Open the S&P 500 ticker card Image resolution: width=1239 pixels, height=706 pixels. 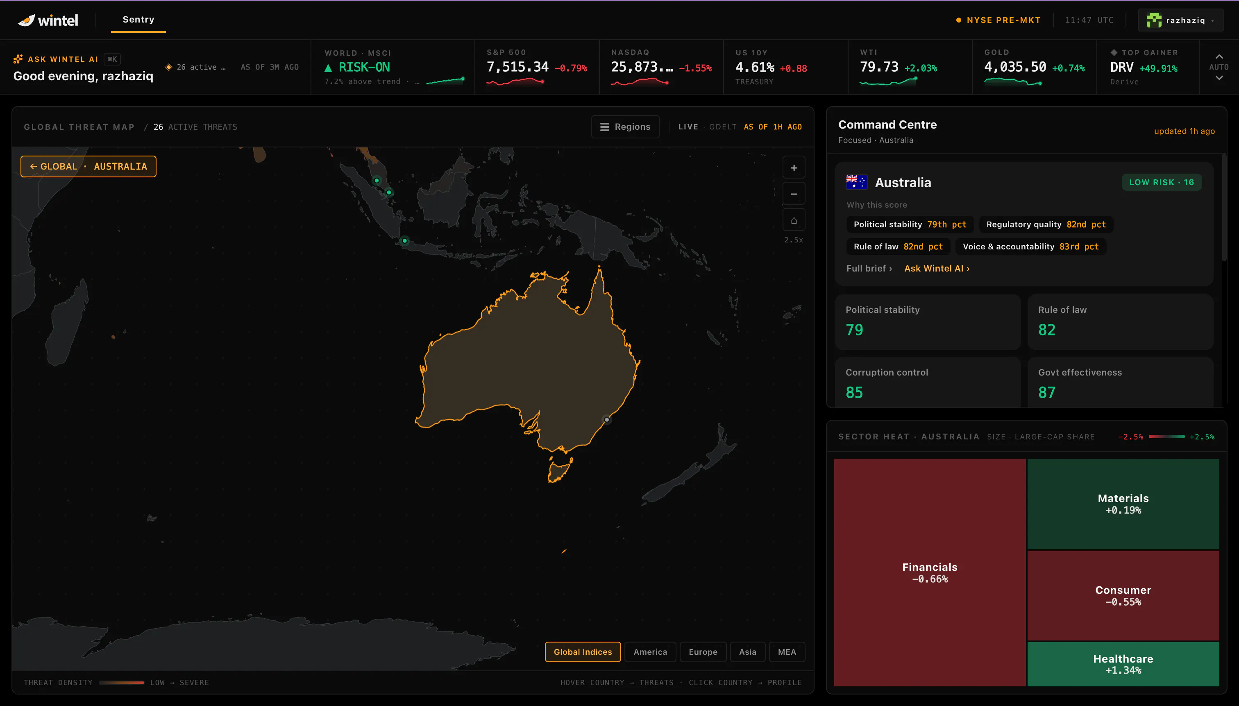click(537, 67)
